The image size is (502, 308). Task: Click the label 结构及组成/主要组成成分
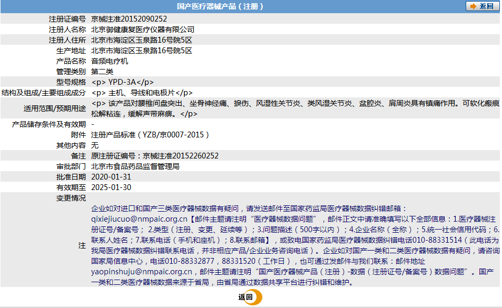(x=44, y=93)
